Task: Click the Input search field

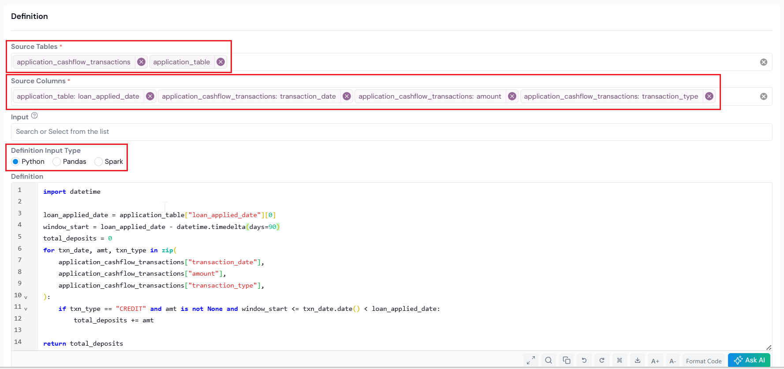Action: (x=392, y=132)
